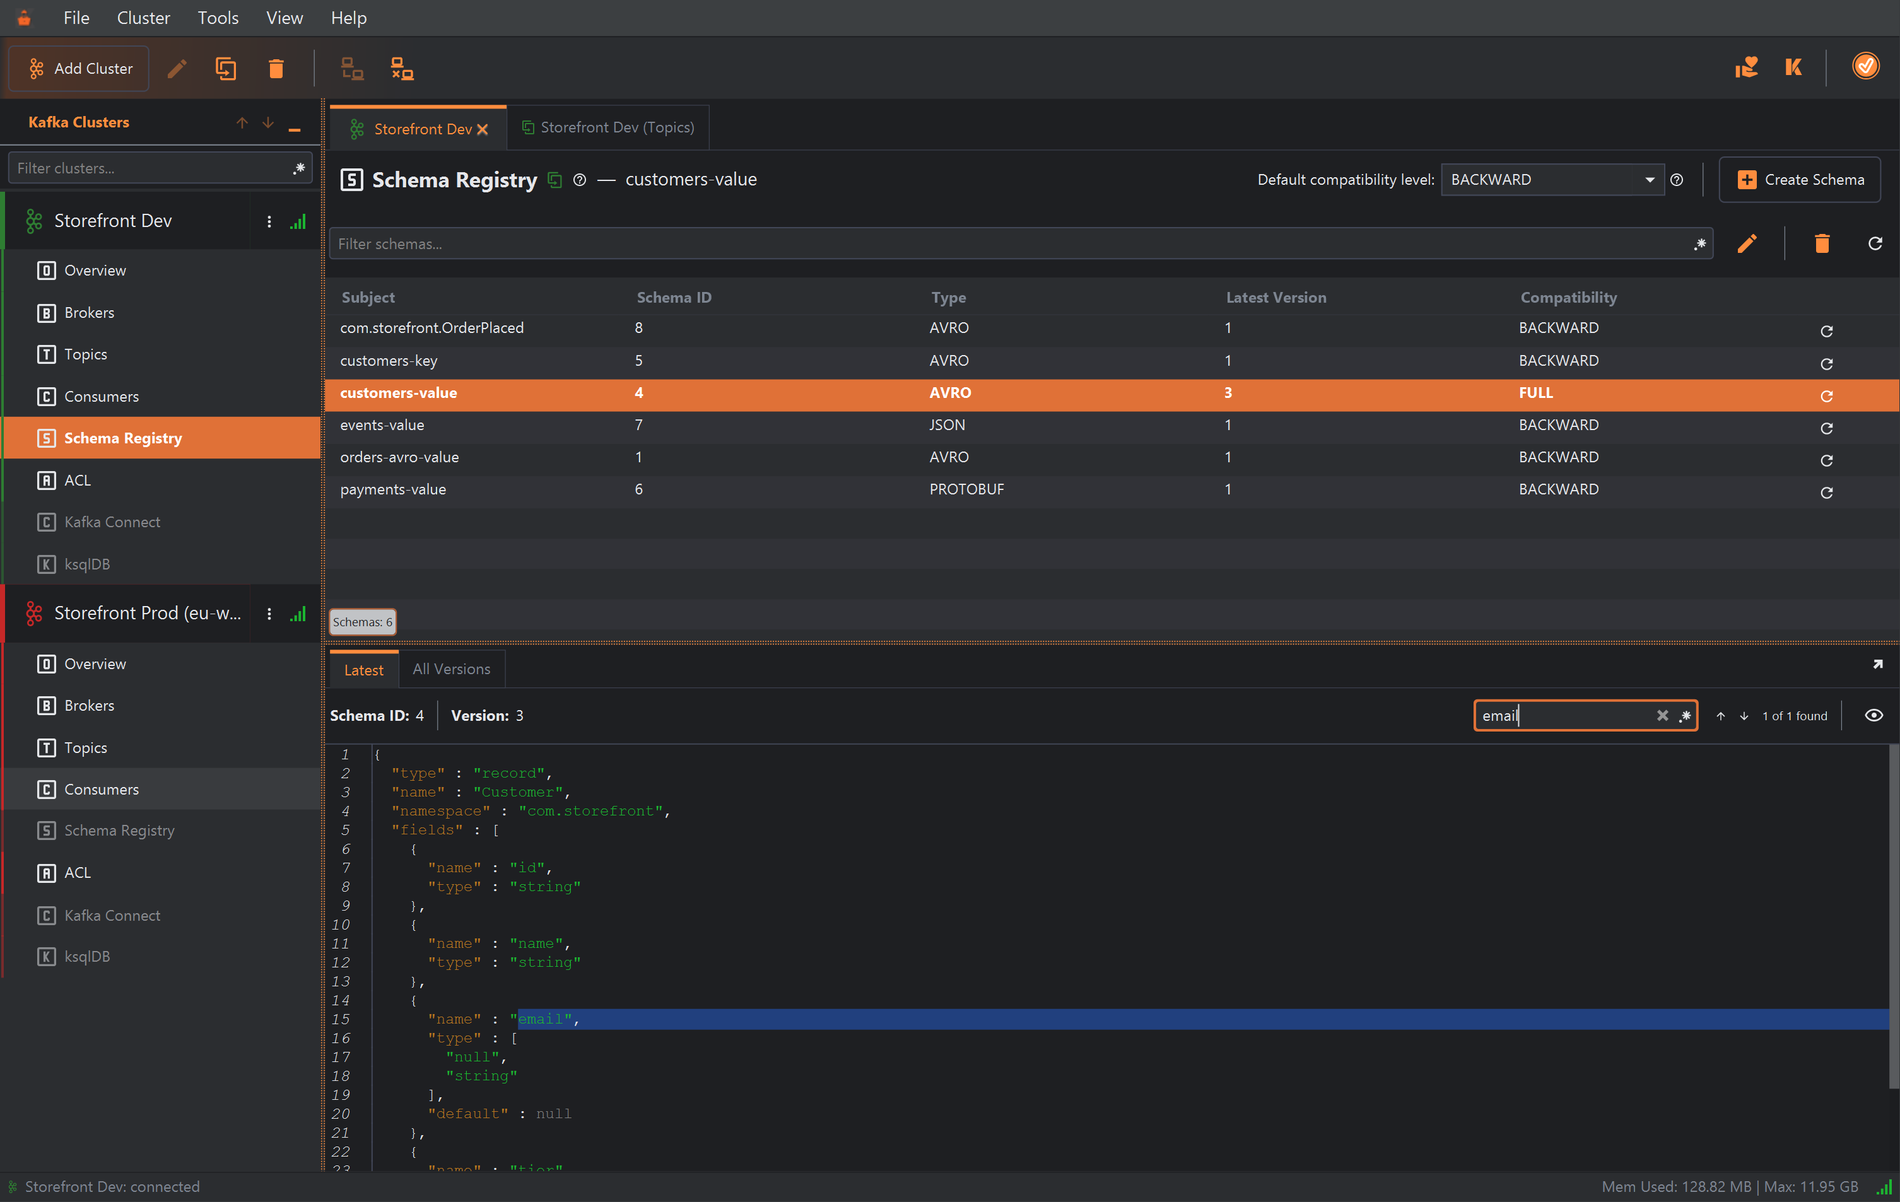This screenshot has height=1202, width=1900.
Task: Refresh the schema list
Action: click(x=1875, y=243)
